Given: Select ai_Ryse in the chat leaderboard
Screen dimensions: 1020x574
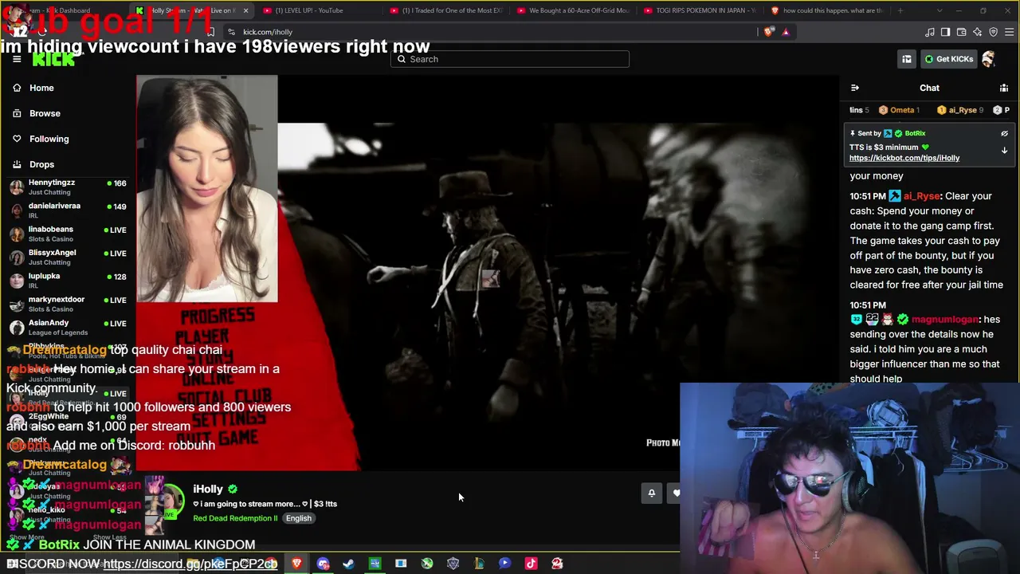Looking at the screenshot, I should point(960,110).
